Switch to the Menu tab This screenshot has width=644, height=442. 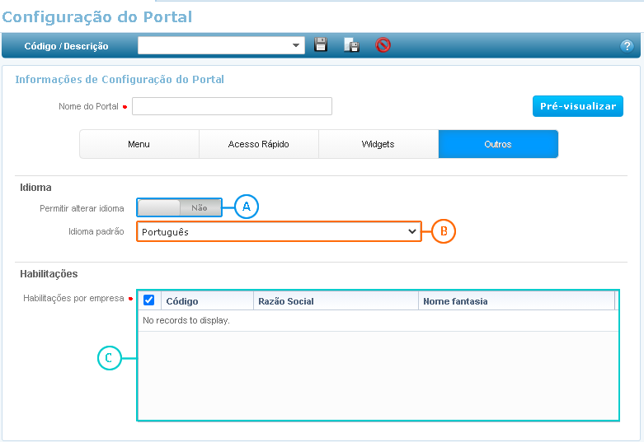pyautogui.click(x=139, y=144)
